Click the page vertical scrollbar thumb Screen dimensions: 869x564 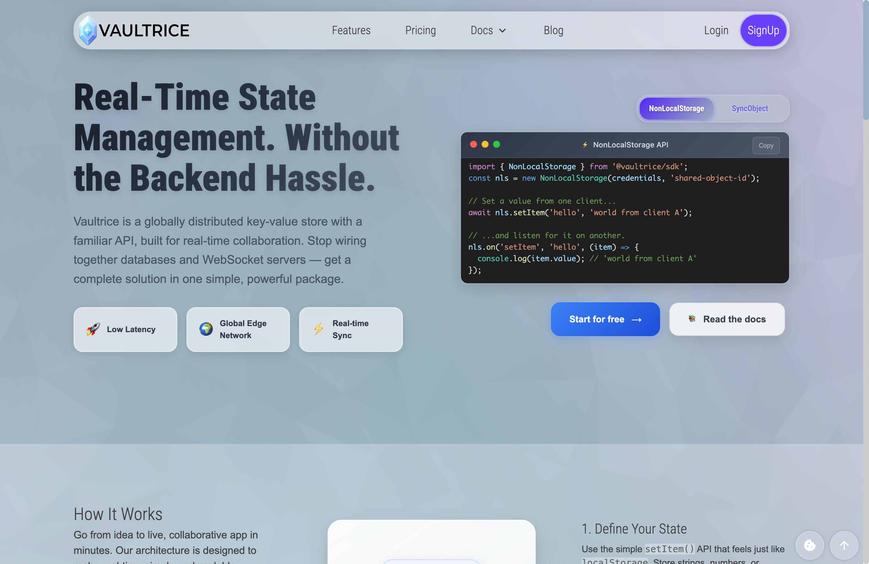coord(866,60)
